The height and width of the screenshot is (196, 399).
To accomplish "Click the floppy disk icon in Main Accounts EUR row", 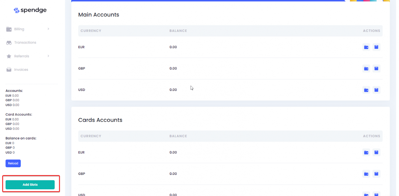I will click(x=376, y=47).
